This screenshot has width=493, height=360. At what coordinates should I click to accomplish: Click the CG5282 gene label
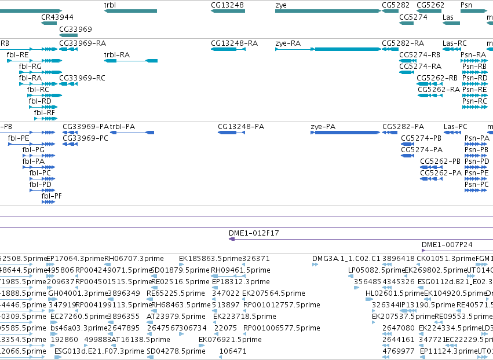[x=396, y=5]
